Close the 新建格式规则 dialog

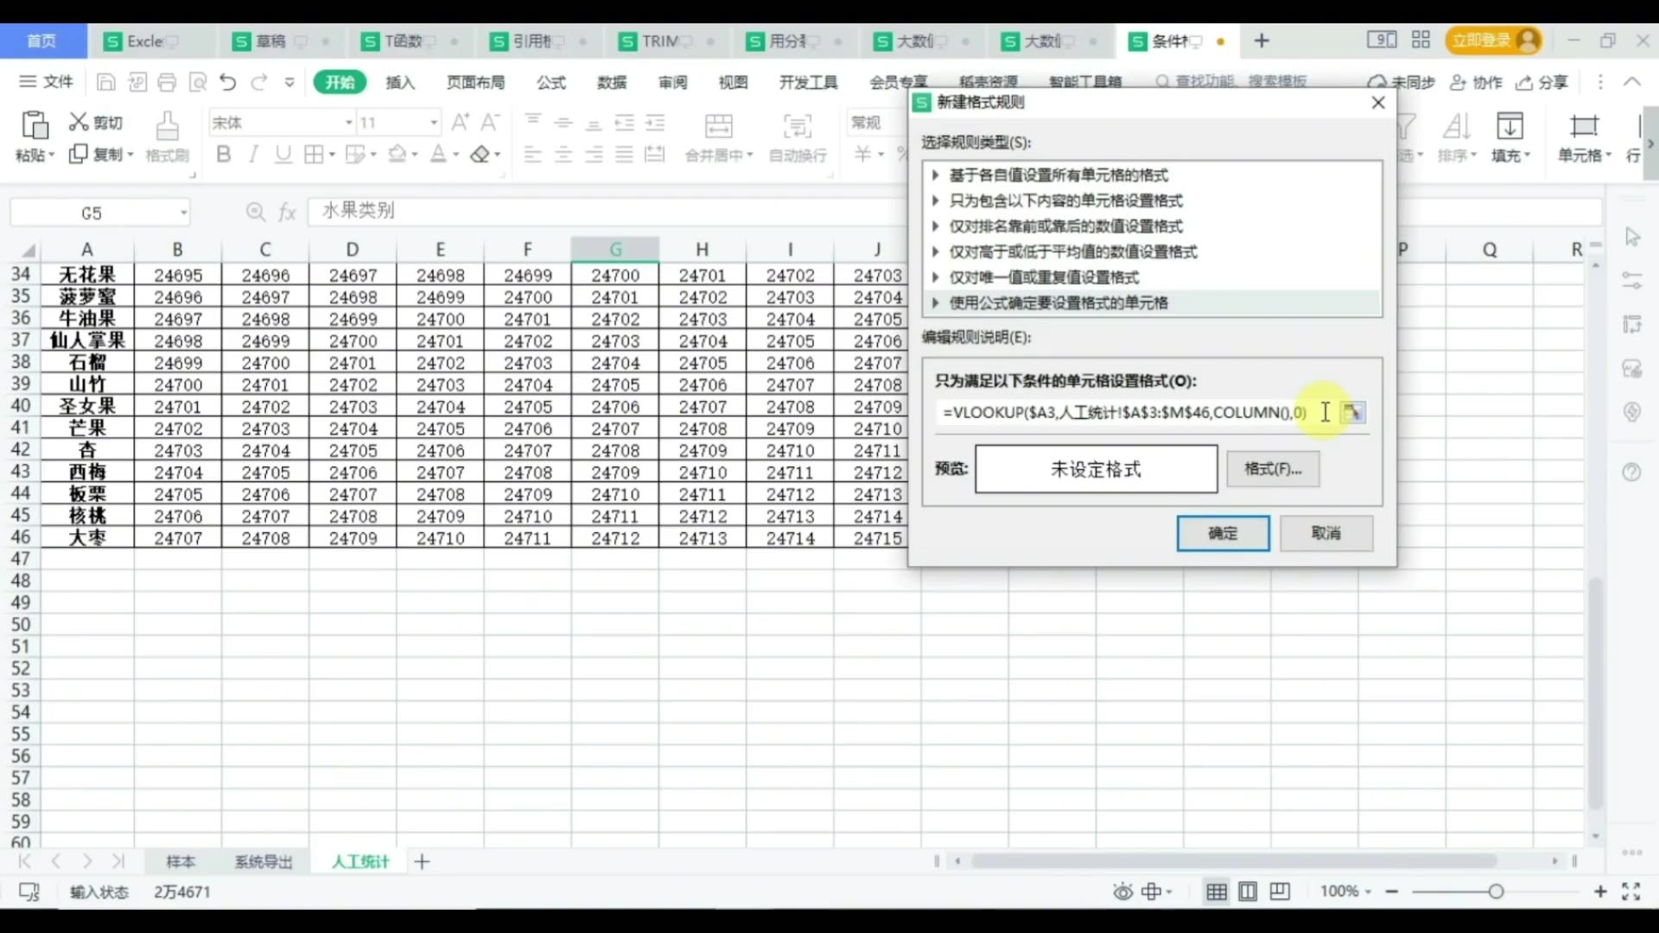[1378, 103]
